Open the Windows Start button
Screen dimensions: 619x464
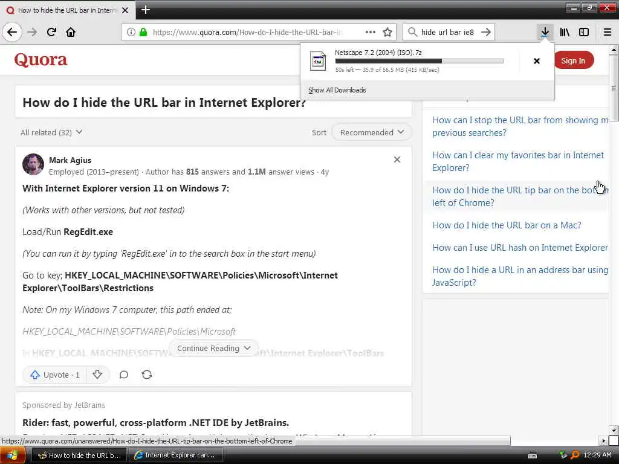tap(12, 456)
